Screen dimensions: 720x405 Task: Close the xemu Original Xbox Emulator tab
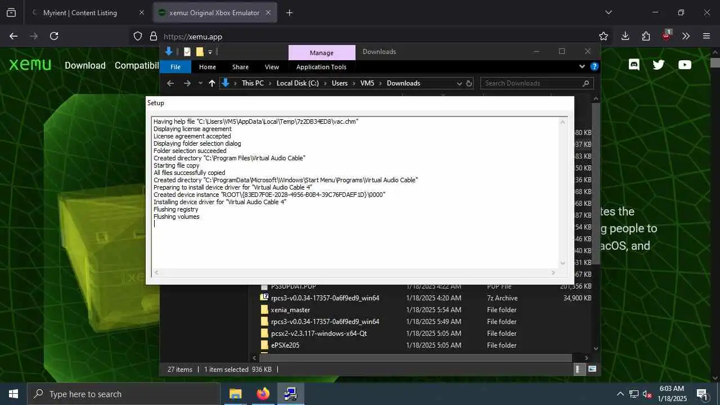point(268,12)
